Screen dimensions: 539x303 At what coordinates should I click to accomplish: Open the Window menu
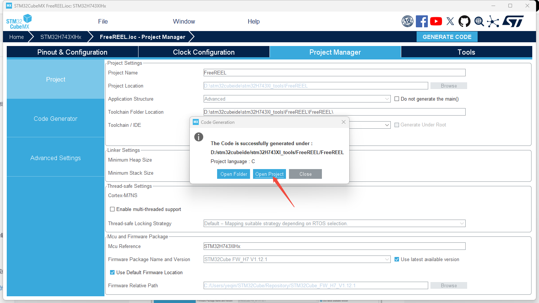coord(184,21)
